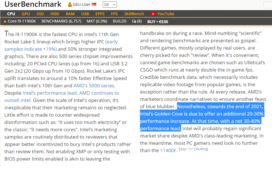Switch to the CPU tab
Viewport: 272px width, 169px height.
(11, 14)
